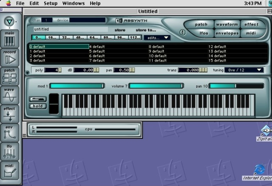Click the Native Instruments Absynth logo
Viewport: 272px width, 186px height.
point(131,21)
